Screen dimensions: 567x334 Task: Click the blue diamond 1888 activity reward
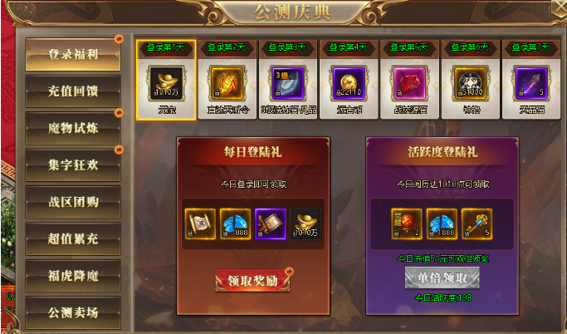[x=442, y=223]
